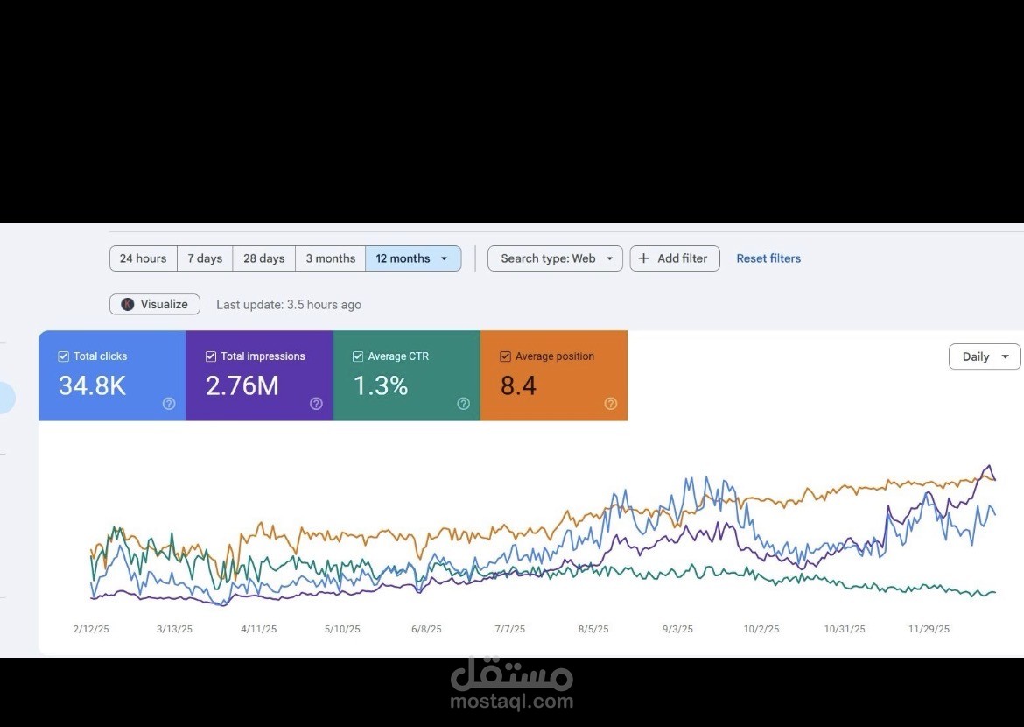Toggle the Total impressions checkbox
1024x727 pixels.
click(x=211, y=356)
